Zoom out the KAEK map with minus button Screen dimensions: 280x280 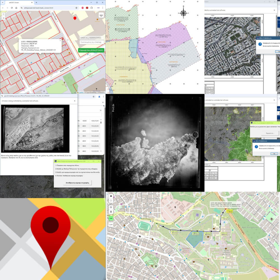(x=3, y=18)
